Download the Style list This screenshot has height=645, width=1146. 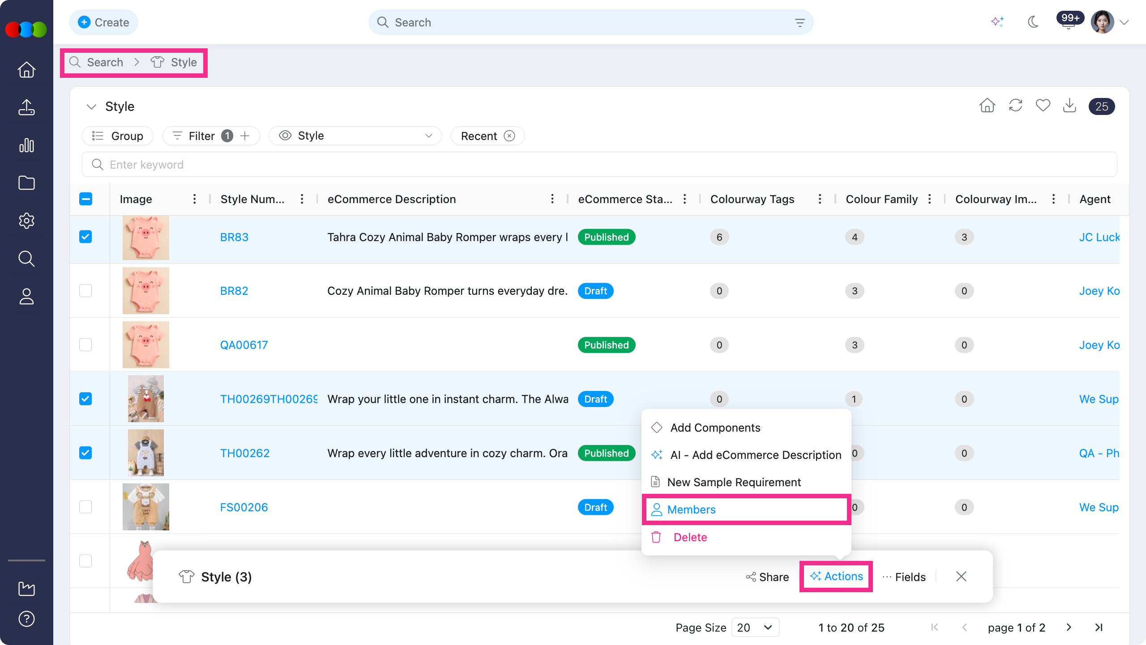tap(1069, 106)
